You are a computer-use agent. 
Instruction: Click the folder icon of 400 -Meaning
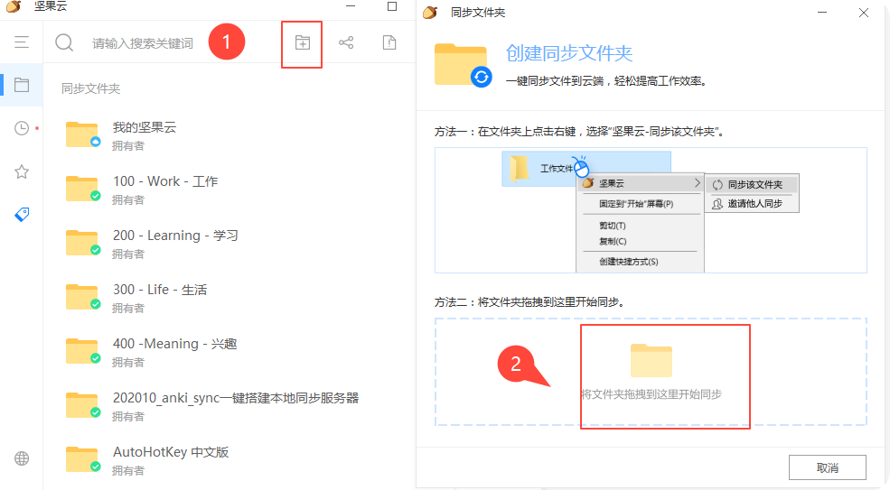83,352
